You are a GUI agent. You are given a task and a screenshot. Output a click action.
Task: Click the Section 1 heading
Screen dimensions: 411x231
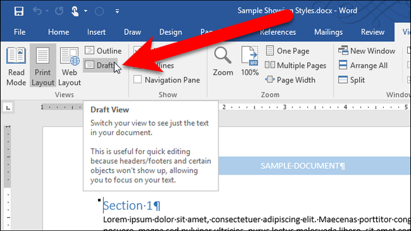coord(131,206)
